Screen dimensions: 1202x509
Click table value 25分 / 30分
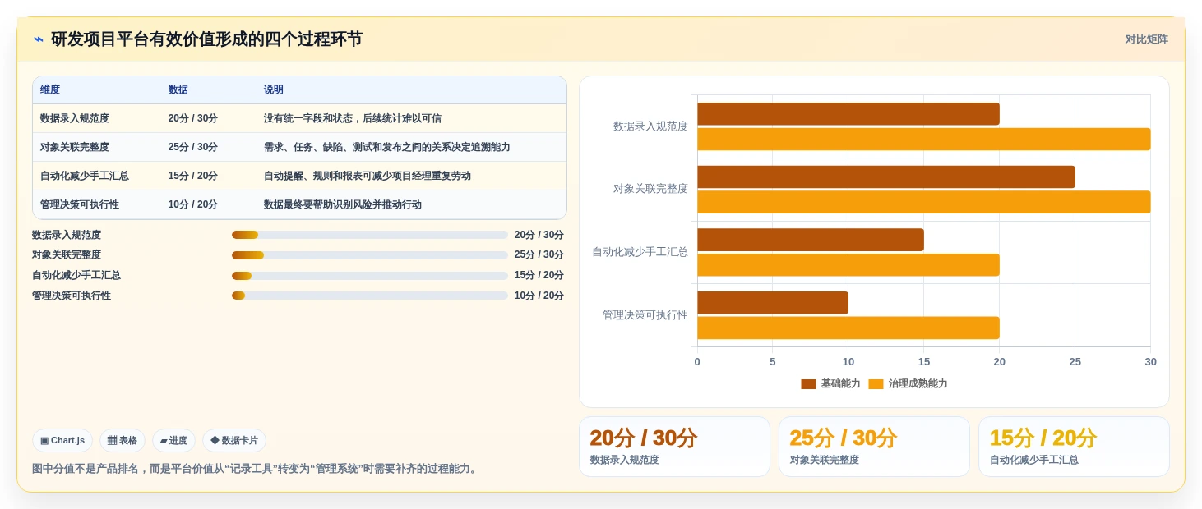[193, 147]
